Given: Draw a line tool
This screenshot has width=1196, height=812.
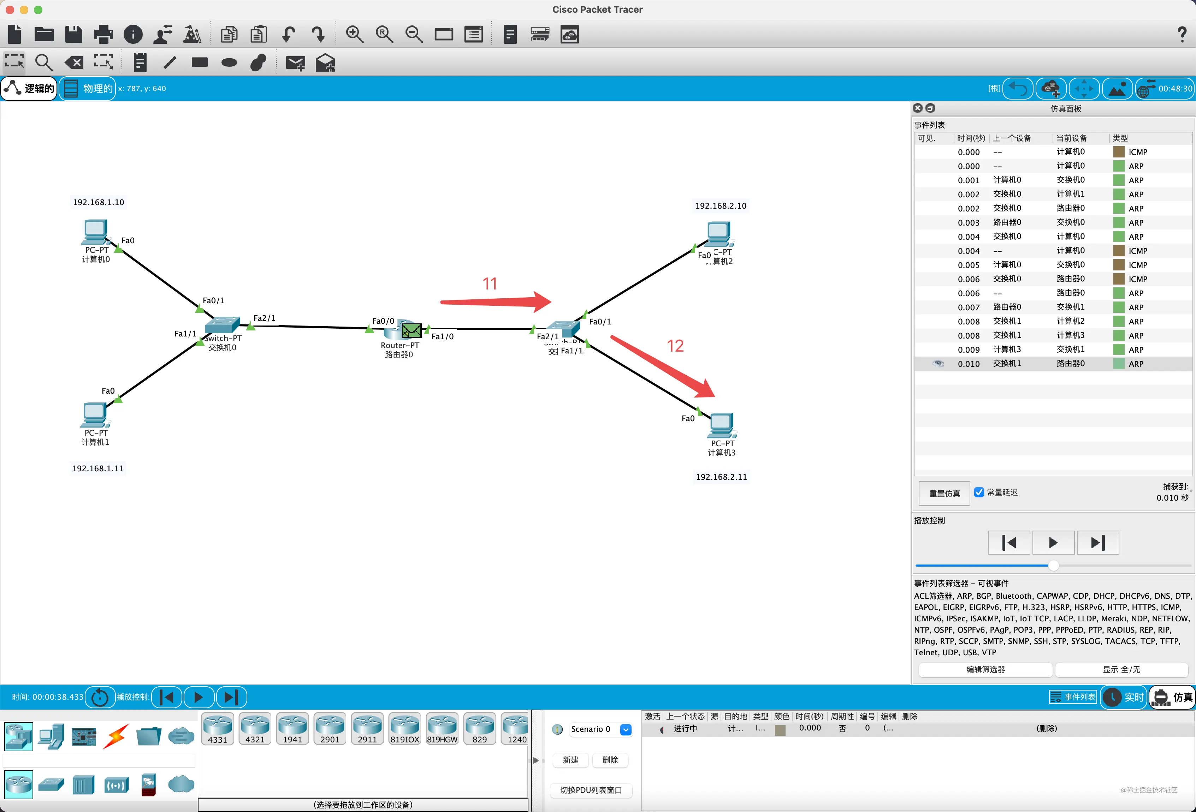Looking at the screenshot, I should pos(170,62).
